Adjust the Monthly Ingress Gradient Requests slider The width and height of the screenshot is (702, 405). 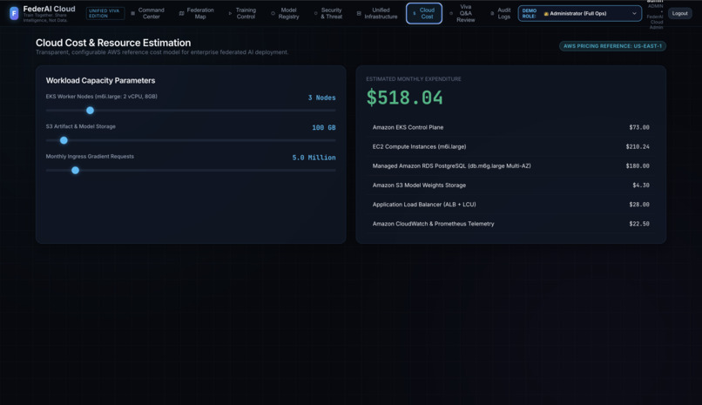point(191,170)
